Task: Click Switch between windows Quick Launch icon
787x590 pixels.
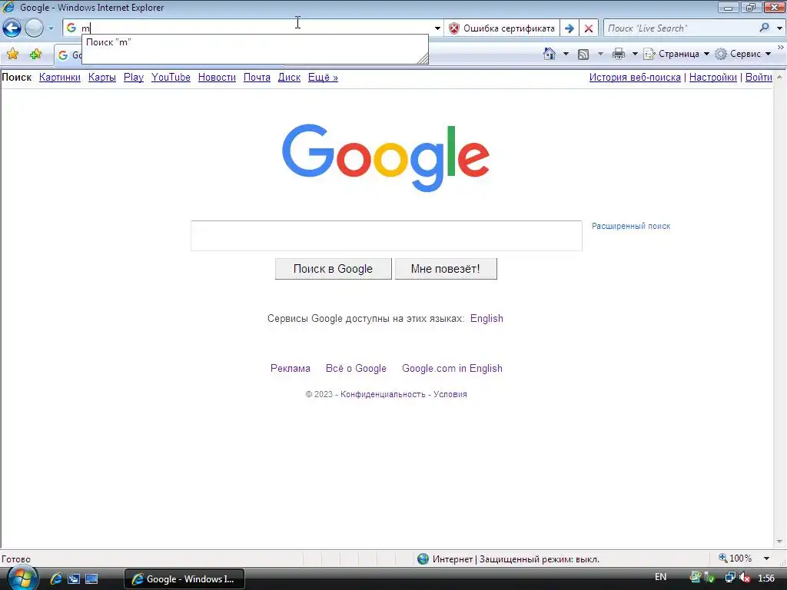Action: [74, 579]
